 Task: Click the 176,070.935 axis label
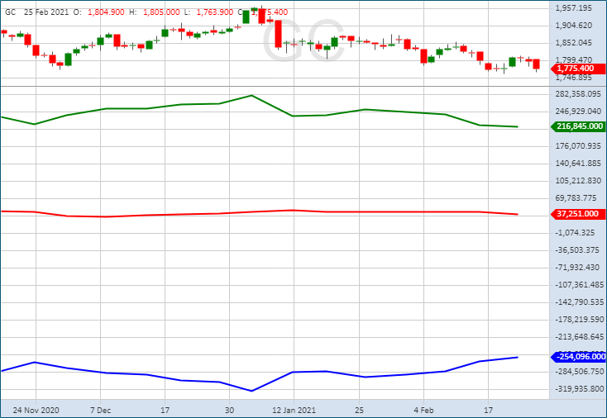coord(578,146)
